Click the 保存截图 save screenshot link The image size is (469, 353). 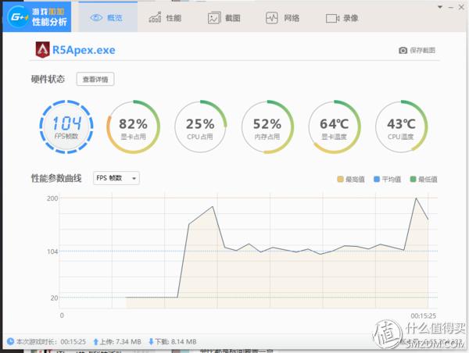(x=422, y=50)
